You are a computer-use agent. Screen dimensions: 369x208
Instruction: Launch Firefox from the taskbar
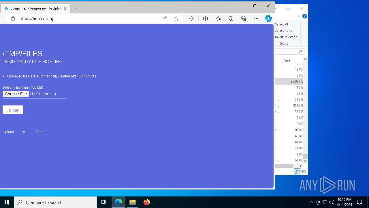pyautogui.click(x=147, y=202)
